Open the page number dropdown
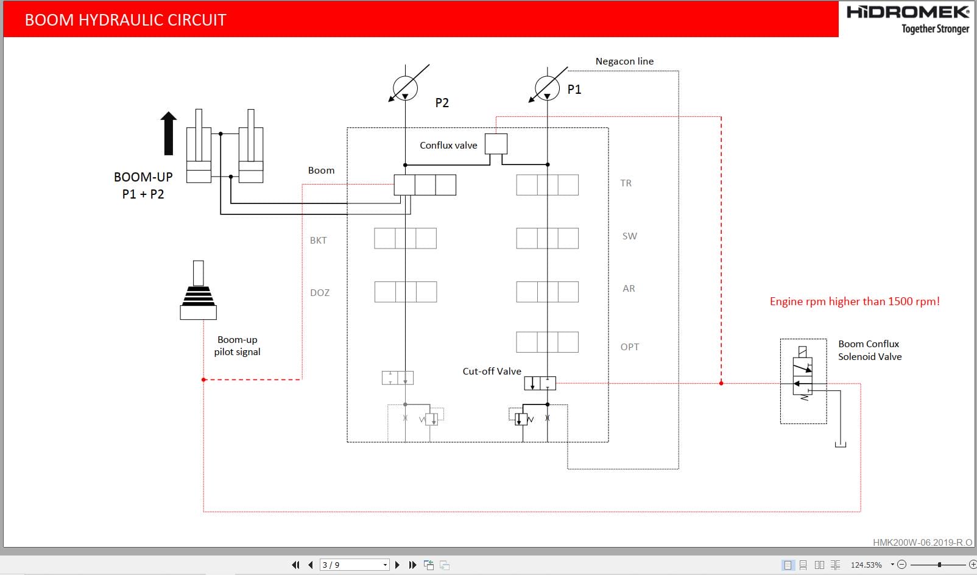The width and height of the screenshot is (977, 575). [x=384, y=565]
